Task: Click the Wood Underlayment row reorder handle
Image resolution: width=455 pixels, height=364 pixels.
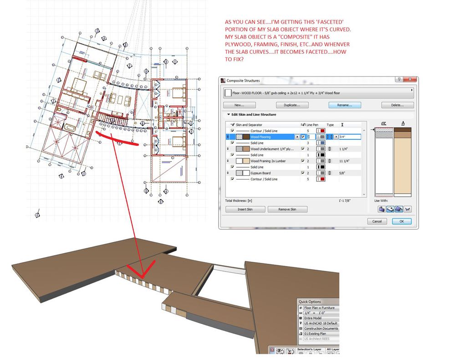Action: pyautogui.click(x=228, y=149)
